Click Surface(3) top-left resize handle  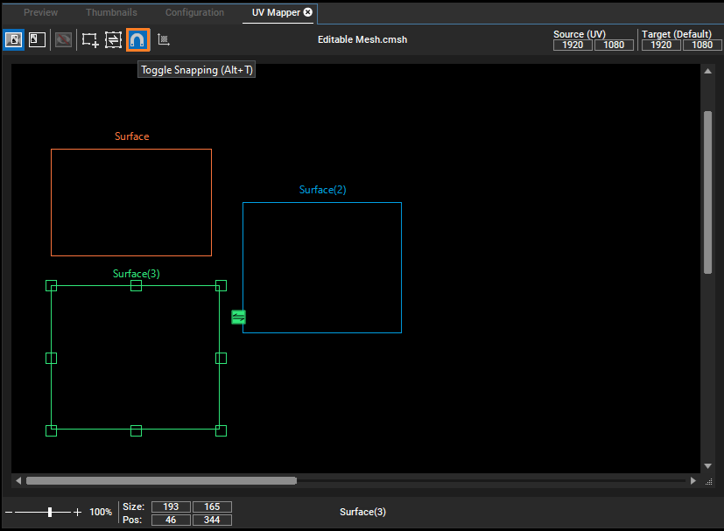point(52,285)
